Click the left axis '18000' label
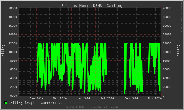Viewport: 184px width, 110px height. point(13,17)
